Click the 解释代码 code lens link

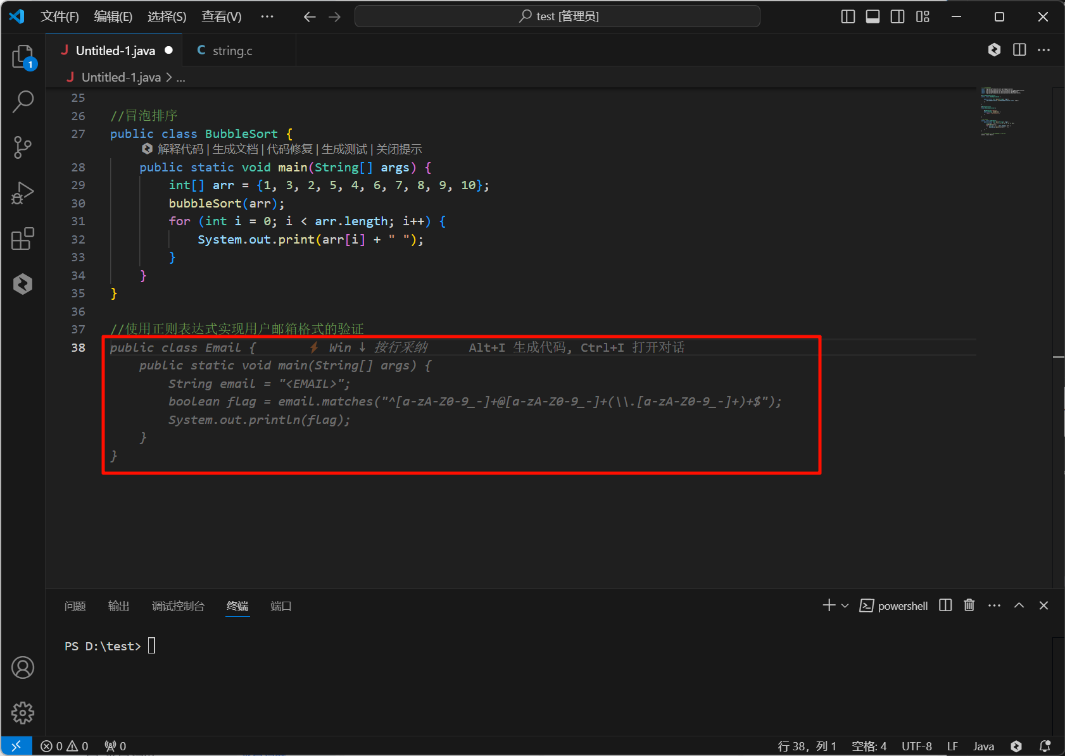[180, 149]
